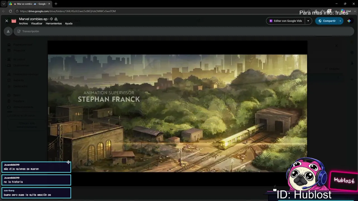358x201 pixels.
Task: Click the browser address bar URL
Action: [x=68, y=11]
